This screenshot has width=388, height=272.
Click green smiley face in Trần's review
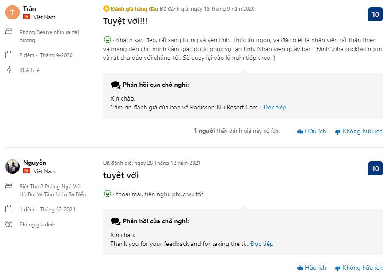tap(107, 39)
